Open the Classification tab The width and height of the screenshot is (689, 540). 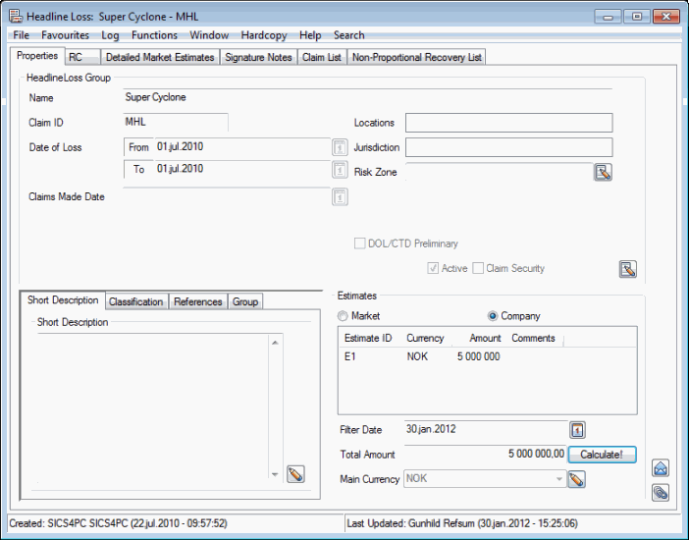(x=135, y=301)
